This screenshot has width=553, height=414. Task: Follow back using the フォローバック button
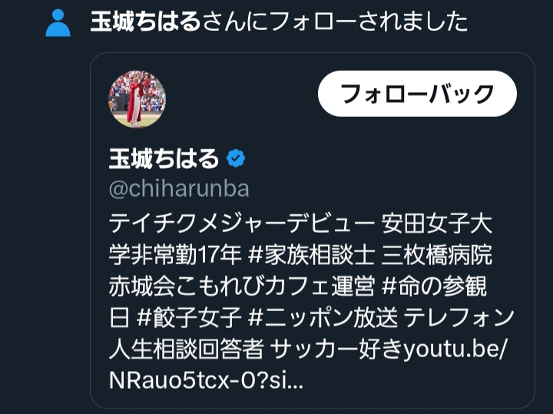coord(417,94)
